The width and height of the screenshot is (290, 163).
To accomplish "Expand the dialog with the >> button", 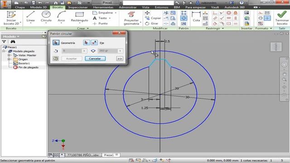I will 120,58.
